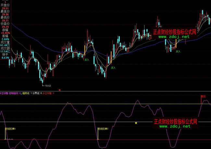Click the middle yellow rebound signal bar
The height and width of the screenshot is (149, 211).
(x=98, y=134)
